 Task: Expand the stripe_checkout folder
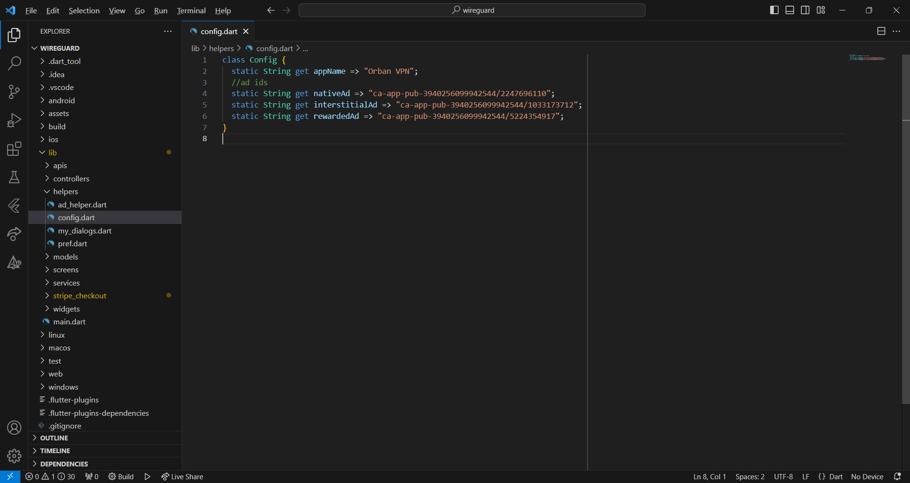(80, 295)
